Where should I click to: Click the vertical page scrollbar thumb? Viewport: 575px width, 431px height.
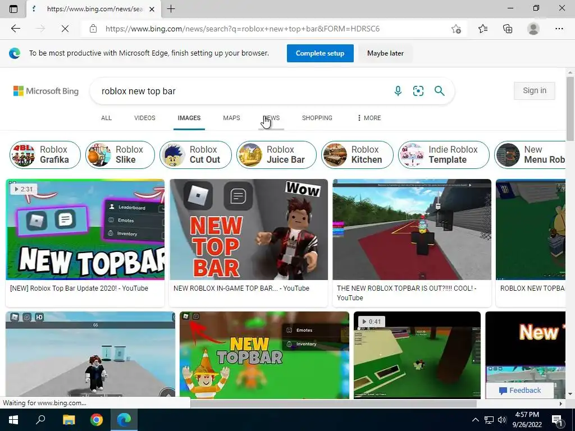pyautogui.click(x=570, y=108)
